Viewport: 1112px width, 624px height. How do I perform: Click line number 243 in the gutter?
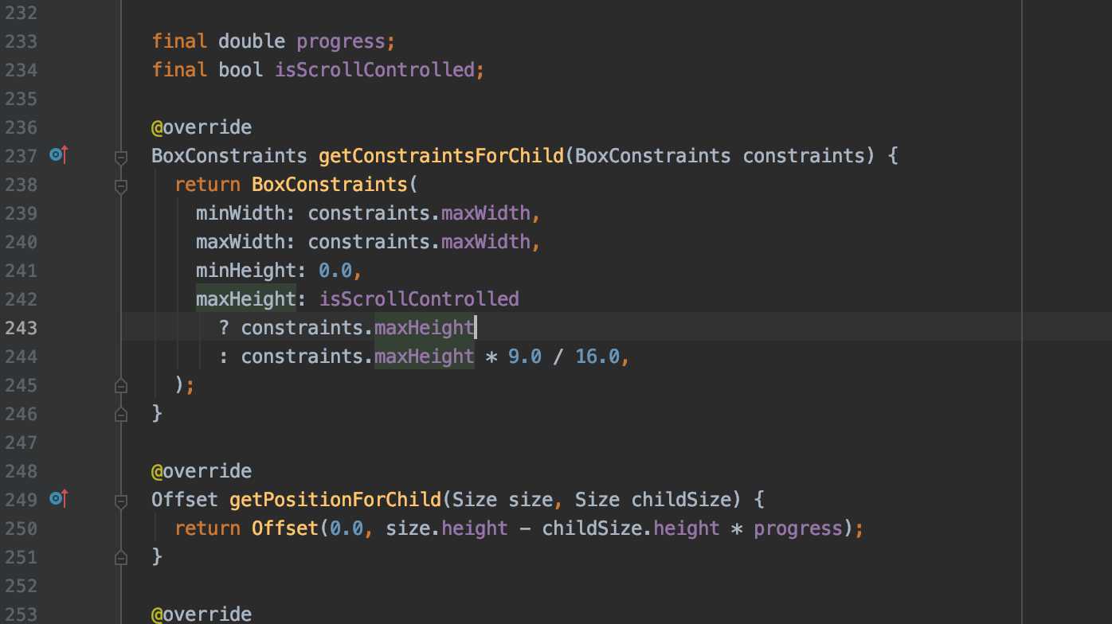pos(21,328)
